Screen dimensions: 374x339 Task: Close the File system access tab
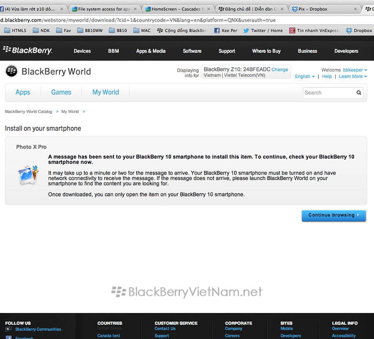pyautogui.click(x=135, y=9)
